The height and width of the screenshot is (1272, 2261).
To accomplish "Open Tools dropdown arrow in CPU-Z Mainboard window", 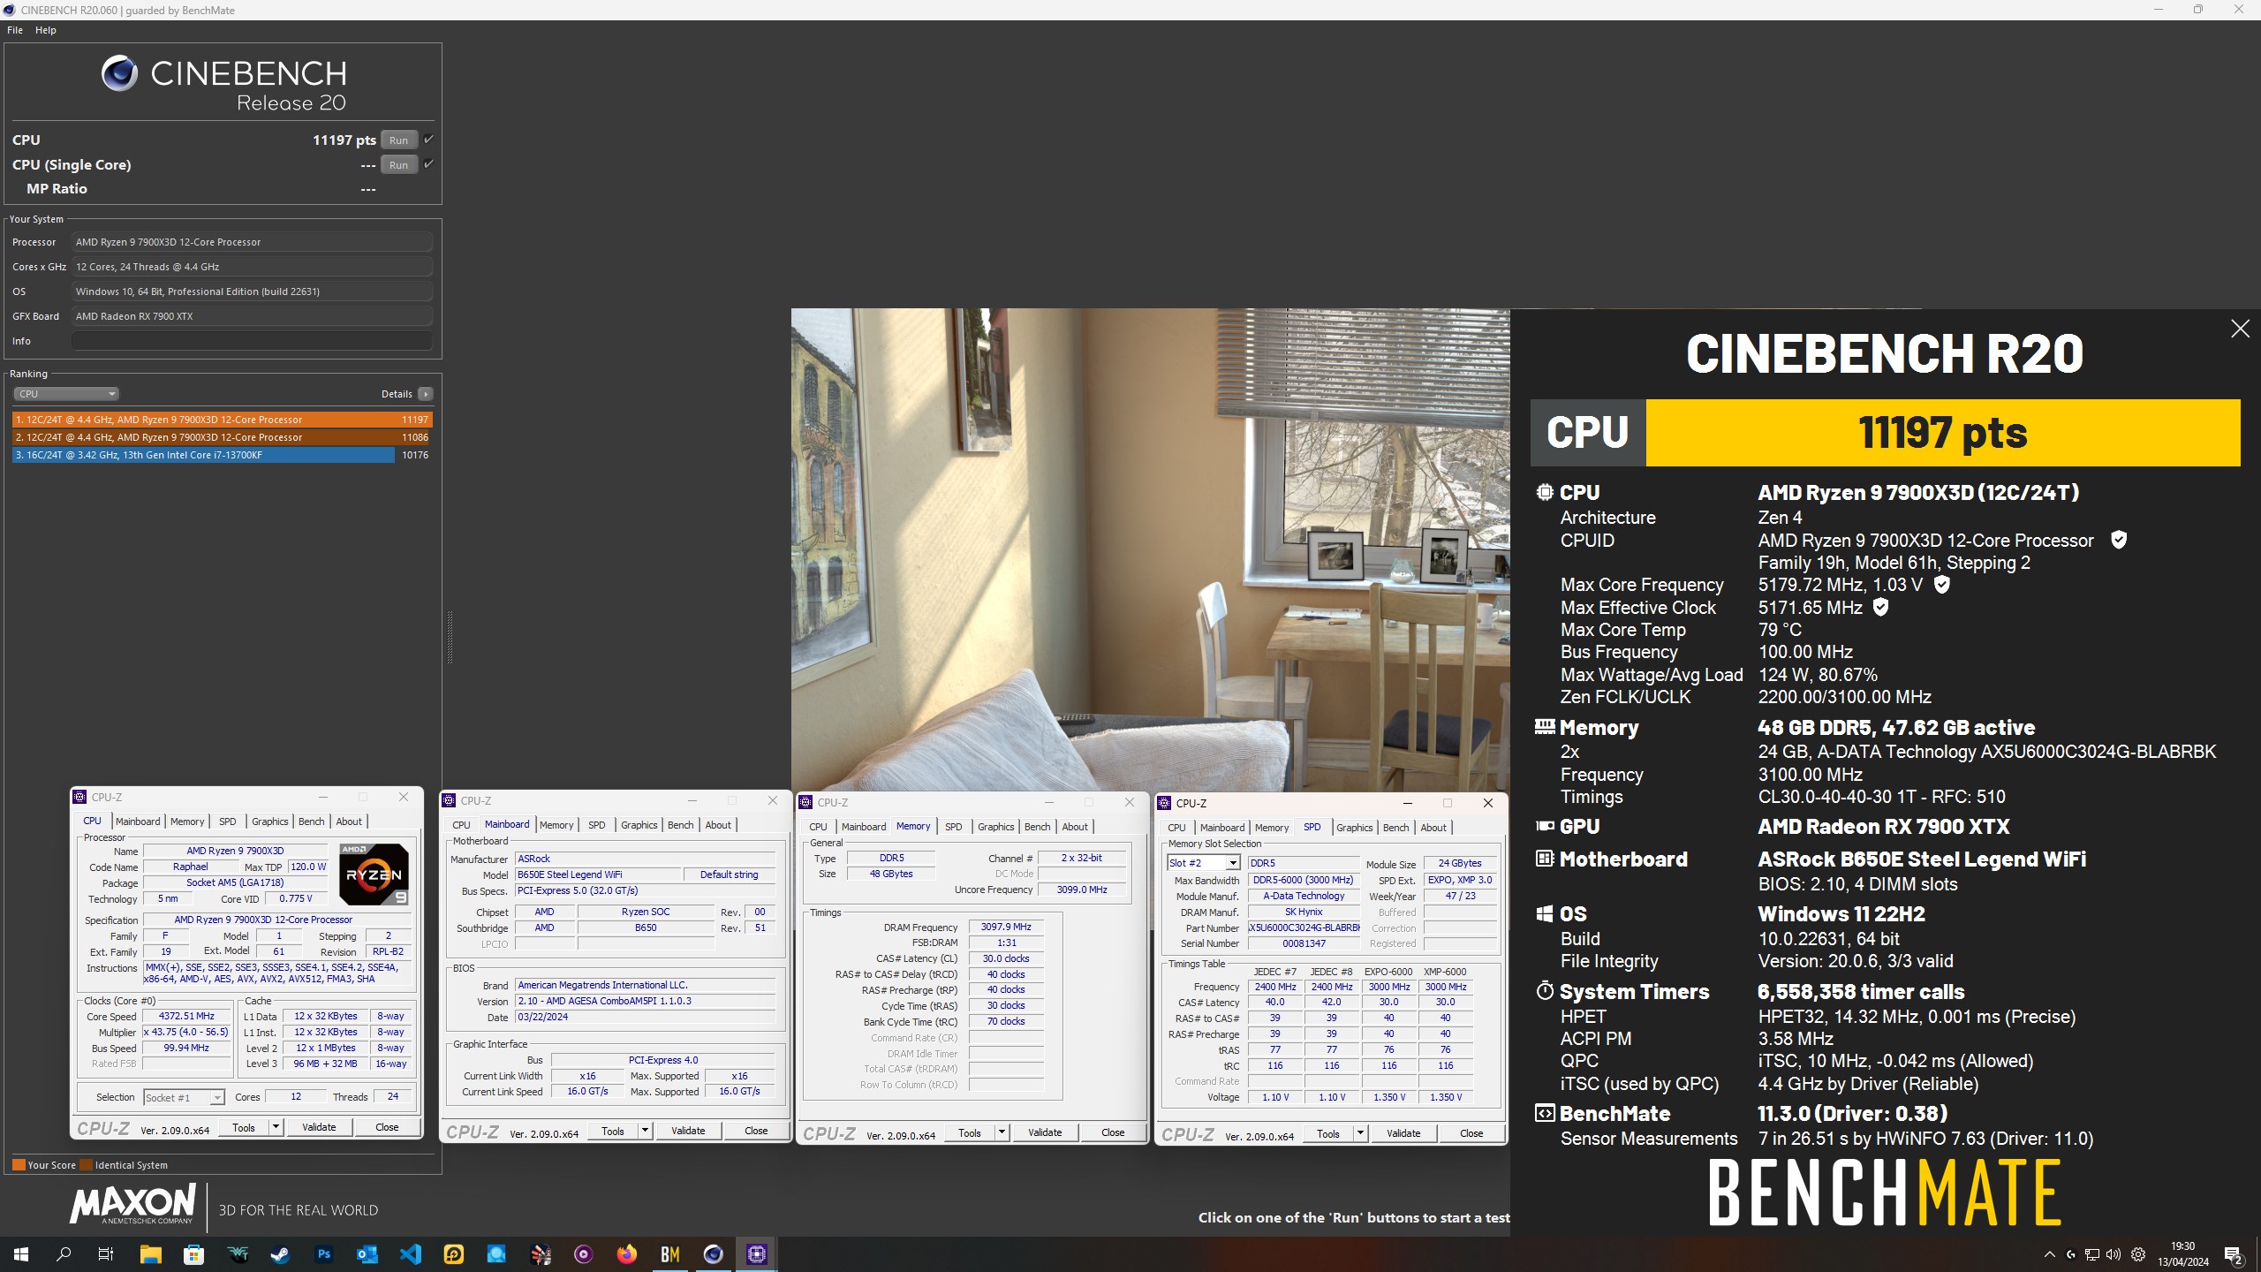I will click(645, 1131).
